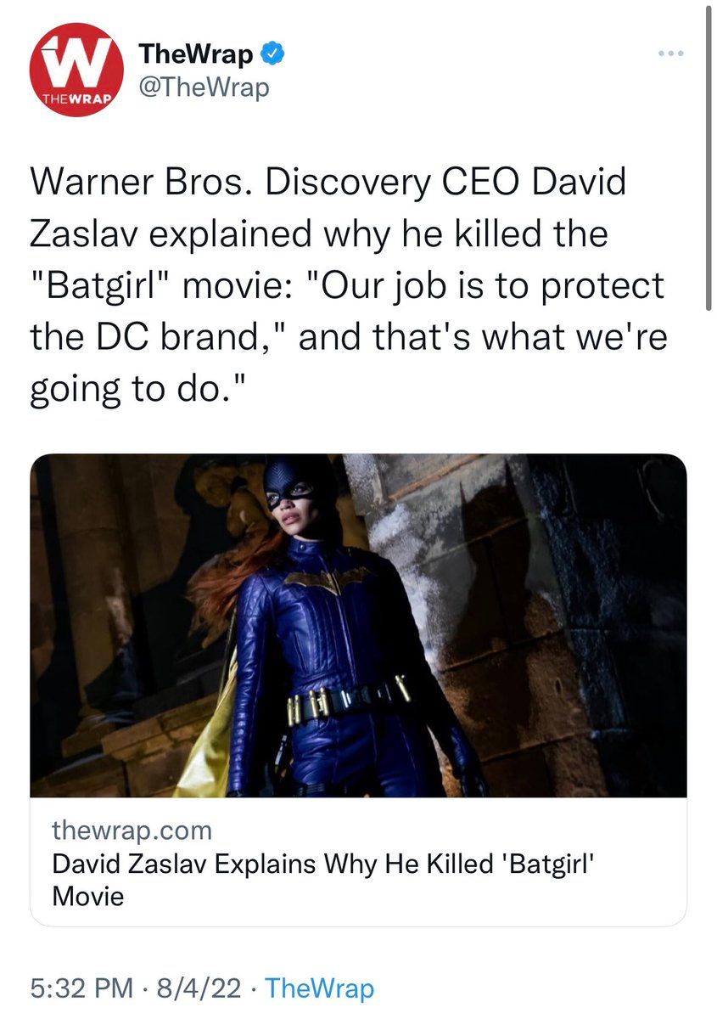
Task: Click the vertical scrollbar thumb
Action: (x=709, y=157)
